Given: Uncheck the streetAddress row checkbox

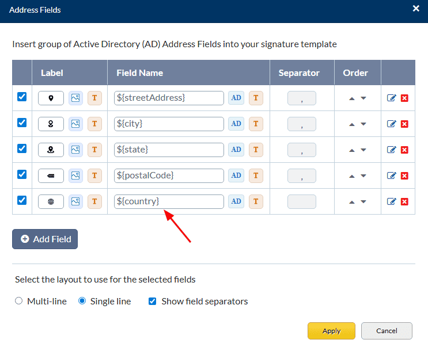Looking at the screenshot, I should pos(22,97).
